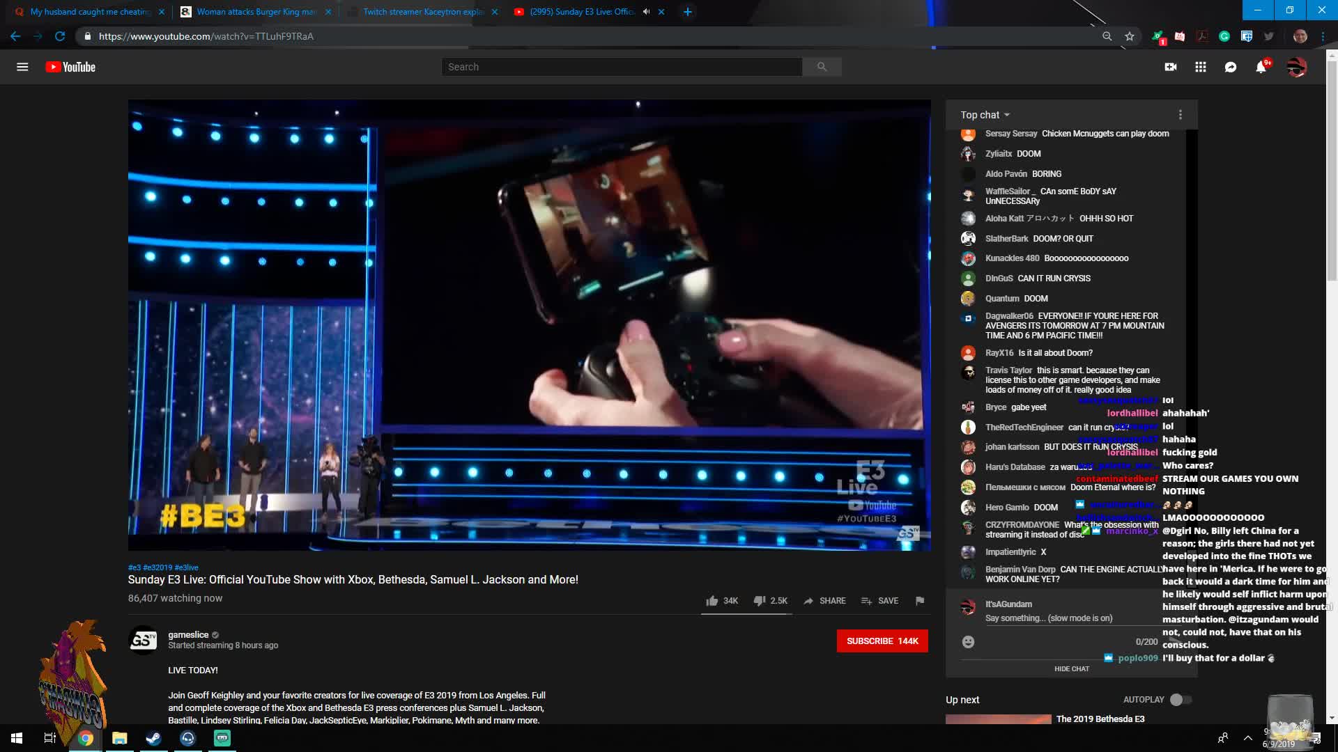The height and width of the screenshot is (752, 1338).
Task: Close the 'My husband caught me cheating' tab
Action: [162, 12]
